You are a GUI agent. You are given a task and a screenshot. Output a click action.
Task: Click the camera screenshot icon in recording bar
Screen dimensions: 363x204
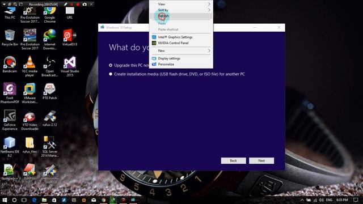[x=85, y=4]
